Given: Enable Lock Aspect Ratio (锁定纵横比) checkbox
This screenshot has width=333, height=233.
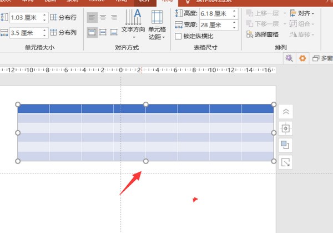Looking at the screenshot, I should [178, 36].
